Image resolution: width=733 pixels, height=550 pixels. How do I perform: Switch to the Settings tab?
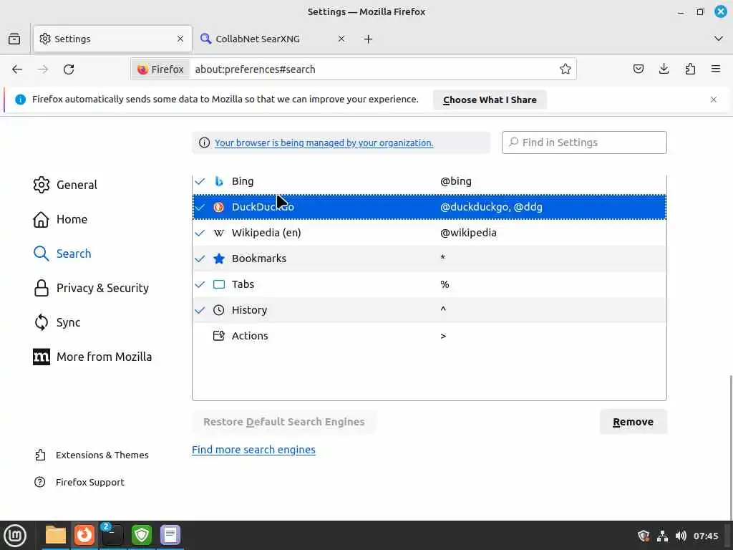[x=112, y=39]
